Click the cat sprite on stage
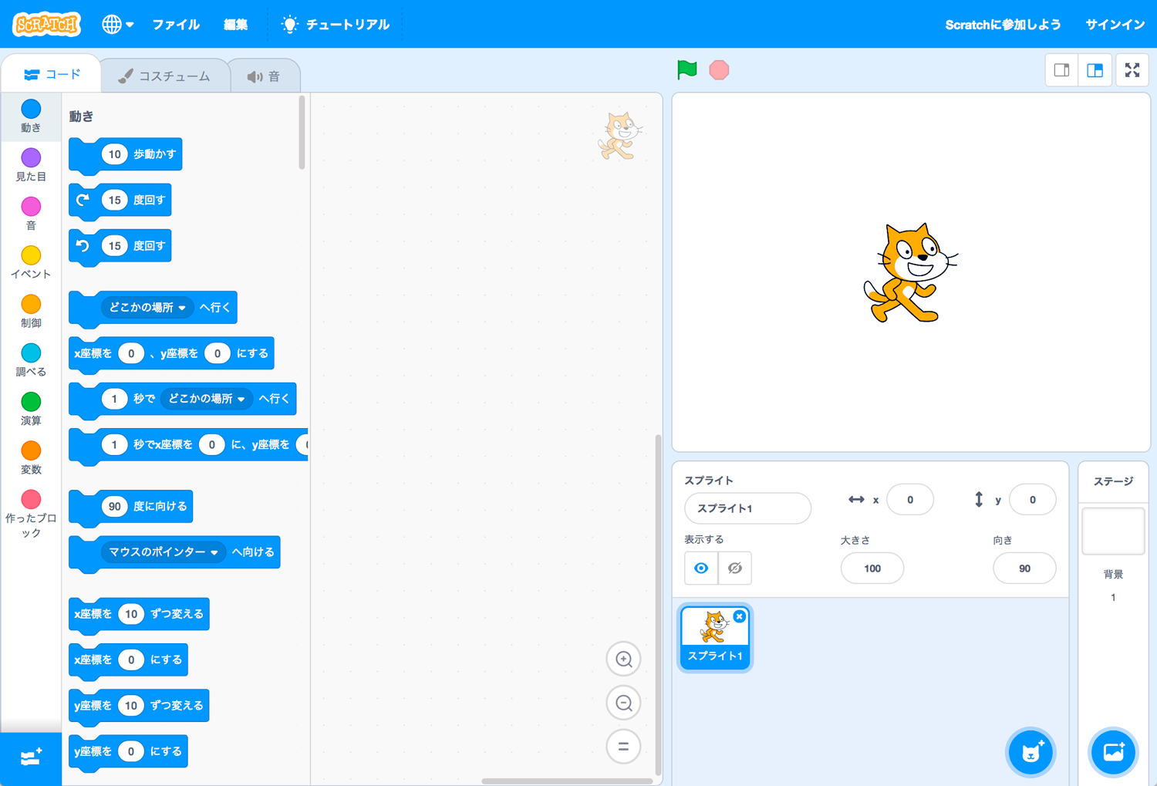 point(910,273)
